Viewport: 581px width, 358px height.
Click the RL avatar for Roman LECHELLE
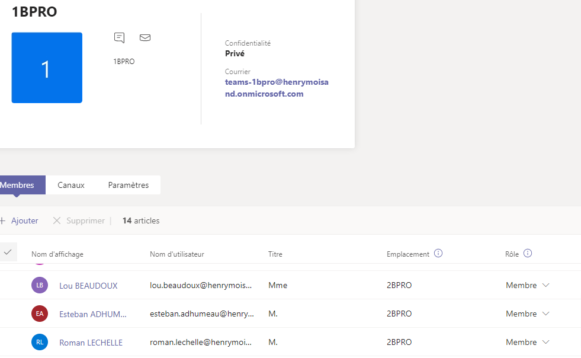tap(40, 343)
